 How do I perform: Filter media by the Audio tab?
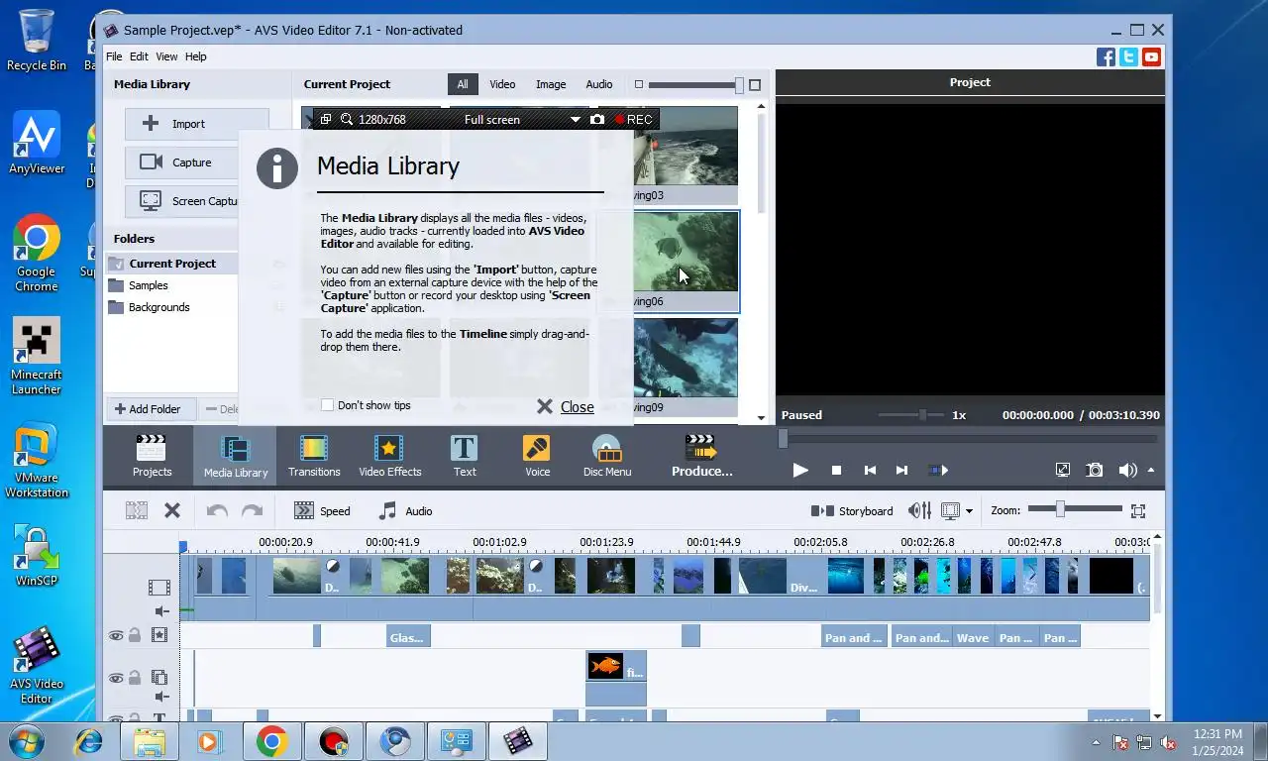[x=599, y=84]
